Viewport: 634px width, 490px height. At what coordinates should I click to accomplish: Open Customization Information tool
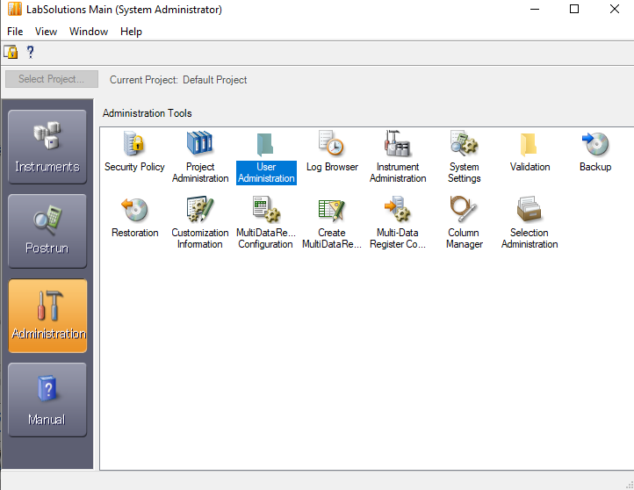(199, 223)
